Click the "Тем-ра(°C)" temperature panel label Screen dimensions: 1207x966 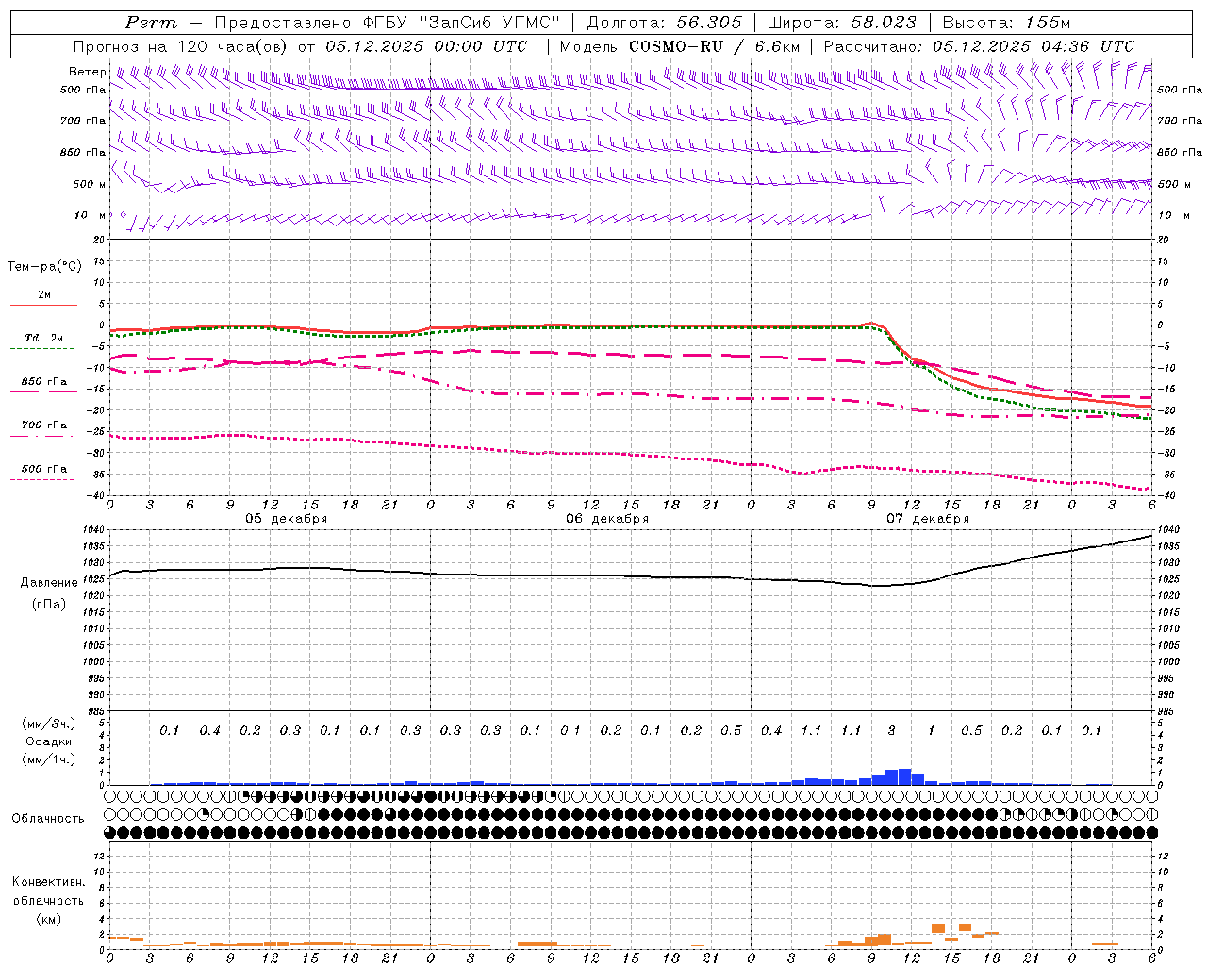click(44, 267)
